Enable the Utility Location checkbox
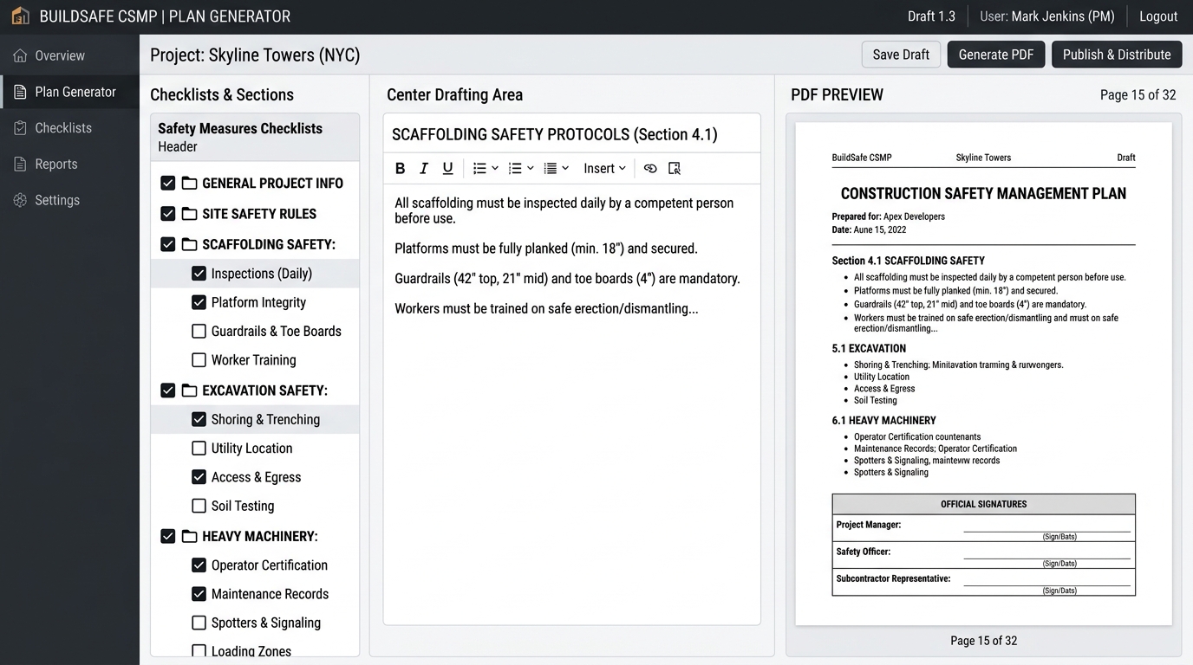This screenshot has width=1193, height=665. [199, 449]
